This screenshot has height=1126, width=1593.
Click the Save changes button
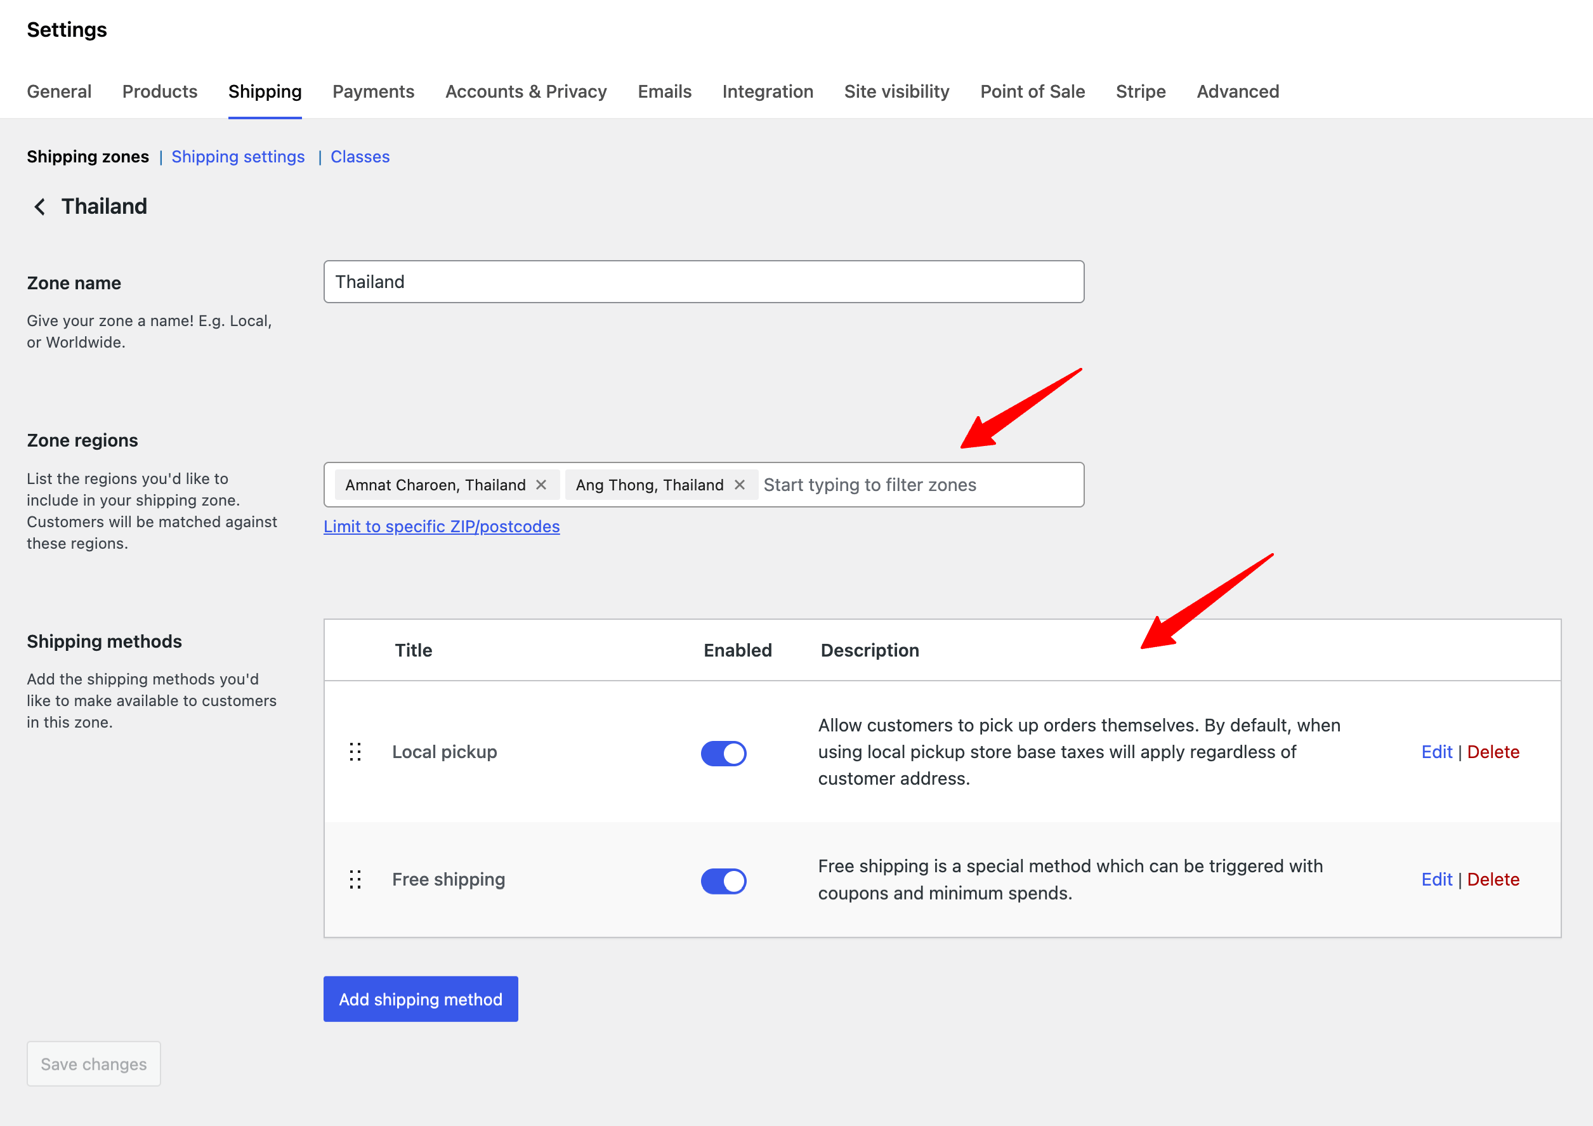94,1064
